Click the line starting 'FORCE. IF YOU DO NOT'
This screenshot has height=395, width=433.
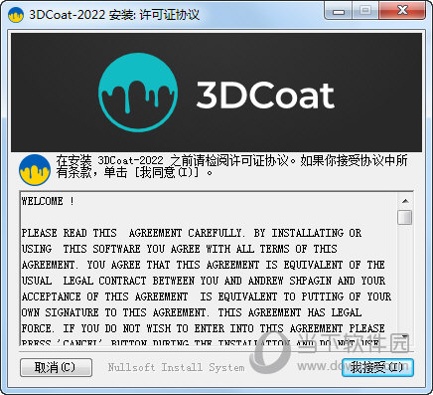204,328
